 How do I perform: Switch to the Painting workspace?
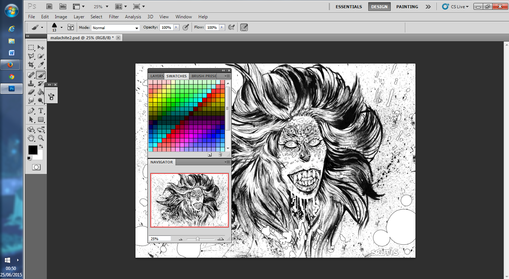click(407, 7)
